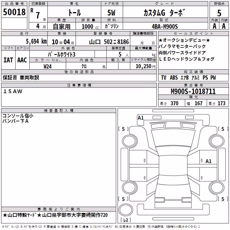The width and height of the screenshot is (230, 230).
Task: Click model code 4BA-M900S
Action: tap(165, 26)
